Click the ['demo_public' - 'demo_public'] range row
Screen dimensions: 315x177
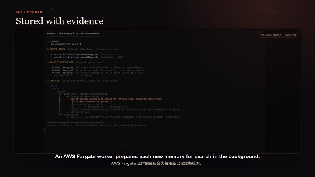[x=105, y=107]
